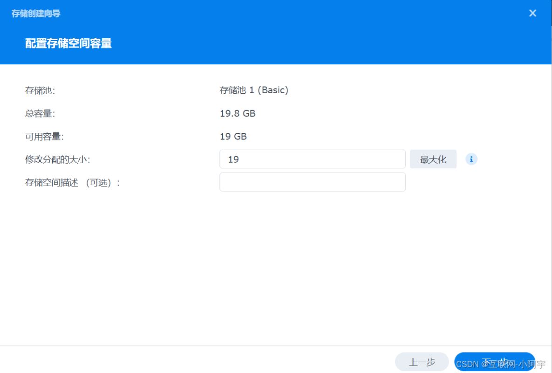Focus the 修改分配的大小 input field
552x373 pixels.
tap(312, 159)
